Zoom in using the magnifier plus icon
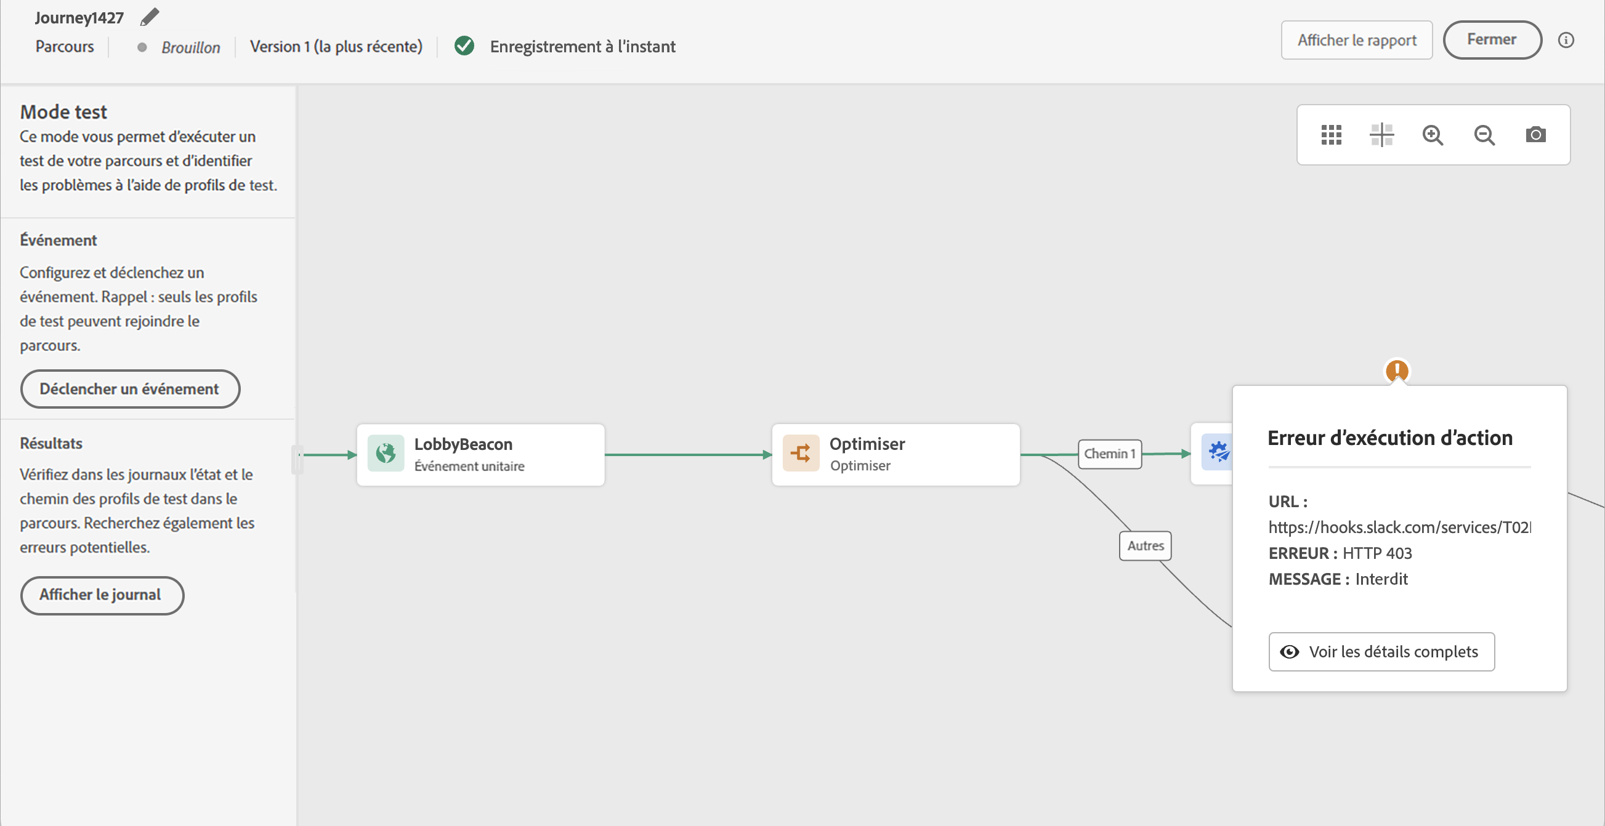This screenshot has width=1605, height=826. pos(1433,135)
